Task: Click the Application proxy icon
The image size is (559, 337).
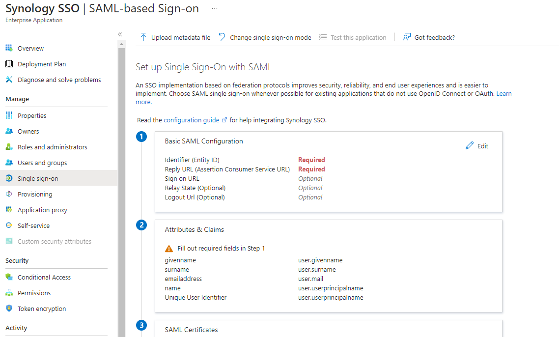Action: 9,210
